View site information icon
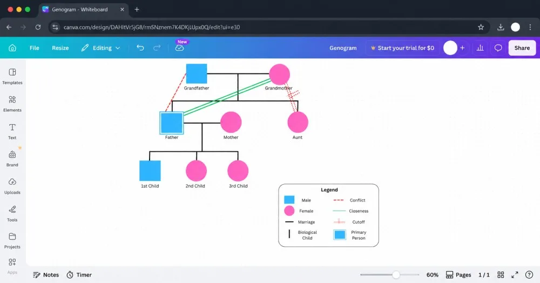The height and width of the screenshot is (283, 540). 55,27
